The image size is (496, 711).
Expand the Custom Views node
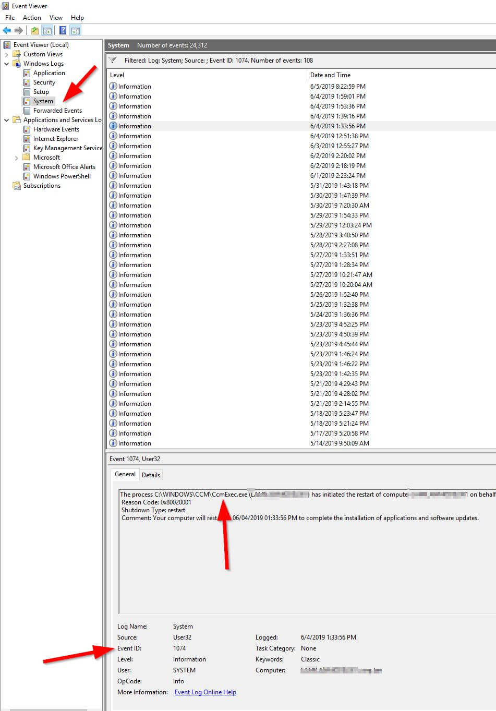click(7, 54)
